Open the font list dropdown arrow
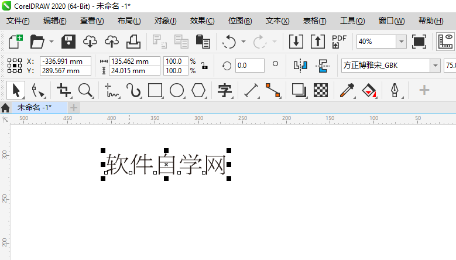The height and width of the screenshot is (260, 456). [x=436, y=66]
